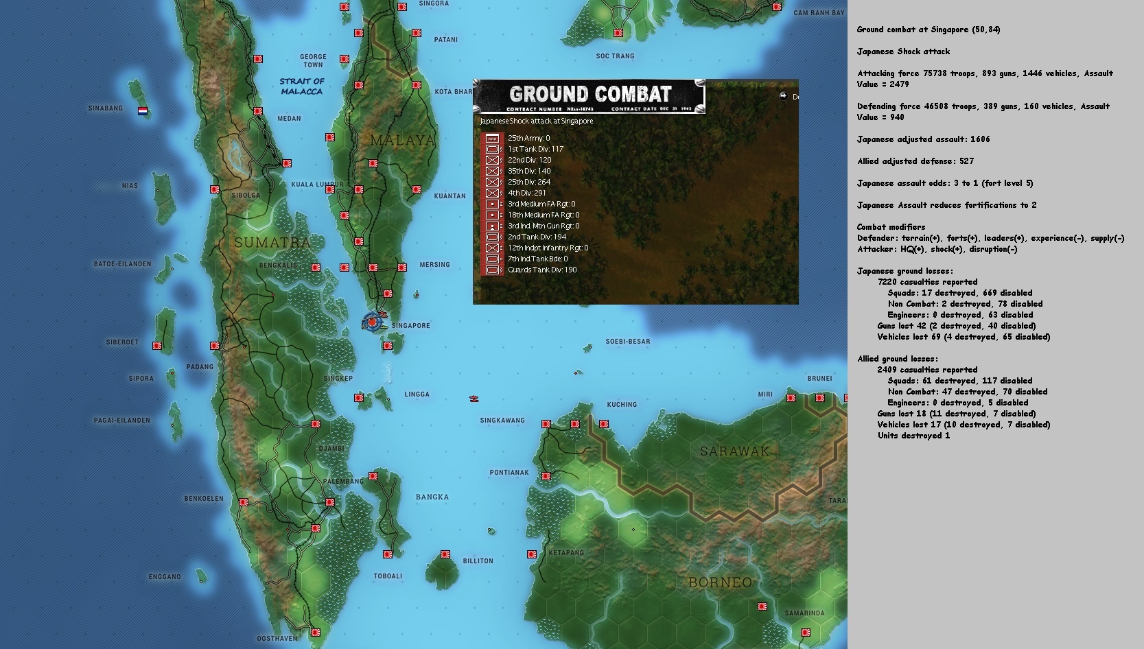This screenshot has height=649, width=1144.
Task: Click the ship task force icon east of Lingga
Action: [474, 399]
